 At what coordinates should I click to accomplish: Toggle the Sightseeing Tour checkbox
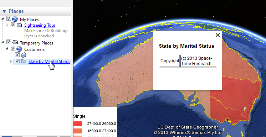[x=13, y=25]
